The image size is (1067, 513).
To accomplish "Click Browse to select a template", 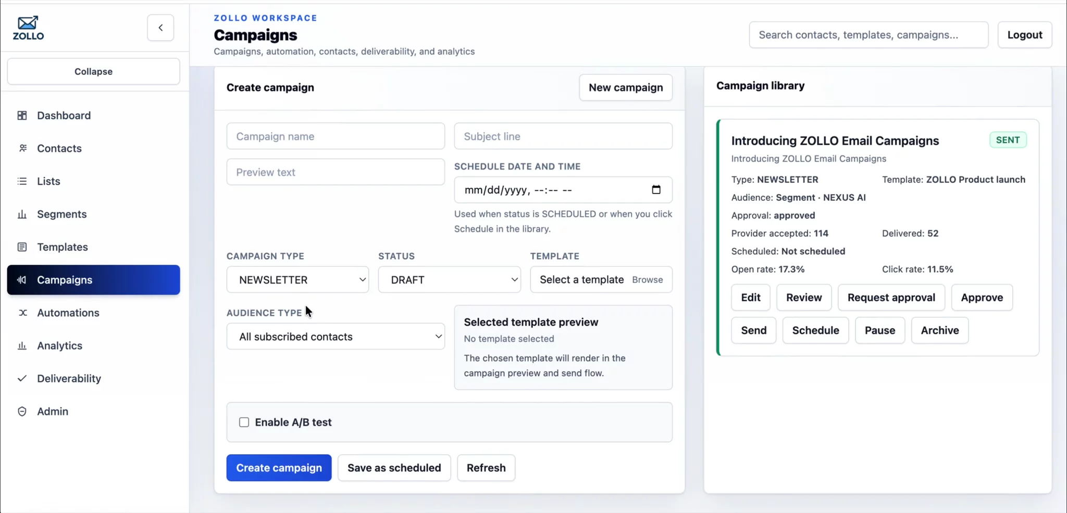I will (x=647, y=280).
